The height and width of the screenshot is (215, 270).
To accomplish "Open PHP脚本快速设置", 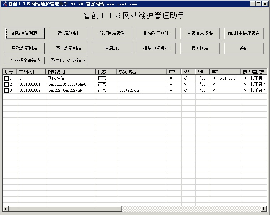I will (x=244, y=33).
